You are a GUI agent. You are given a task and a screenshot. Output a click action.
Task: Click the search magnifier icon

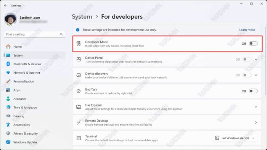point(61,34)
